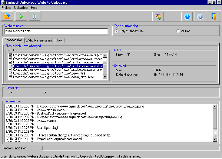This screenshot has width=222, height=159.
Task: Uncheck the help.txt file checkbox
Action: [10, 55]
